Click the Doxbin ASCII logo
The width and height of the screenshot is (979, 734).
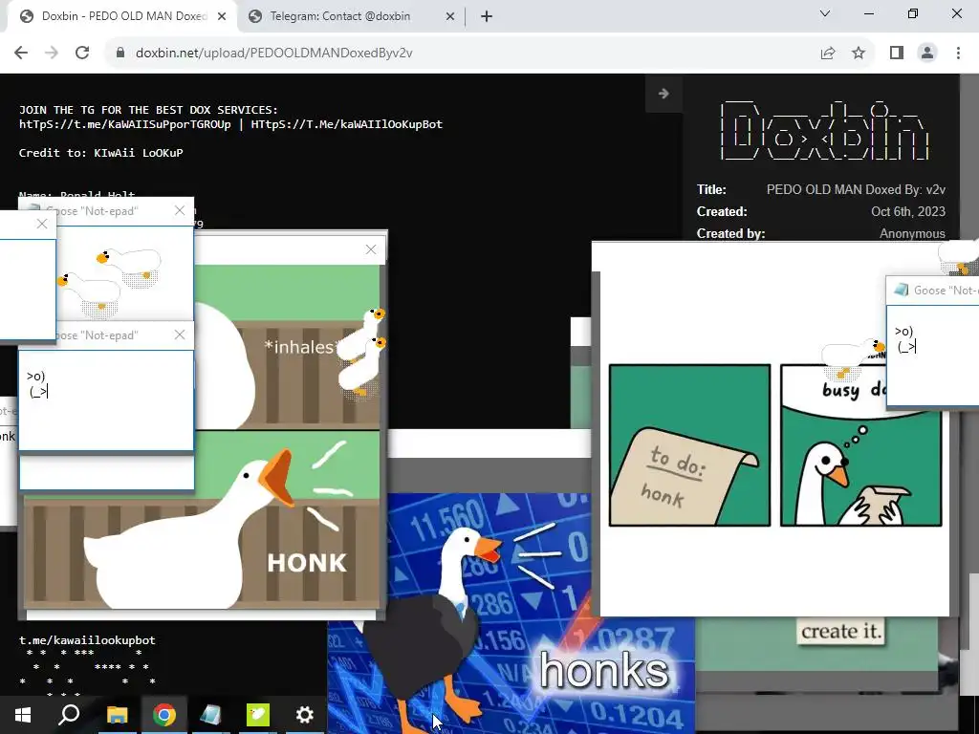tap(824, 130)
